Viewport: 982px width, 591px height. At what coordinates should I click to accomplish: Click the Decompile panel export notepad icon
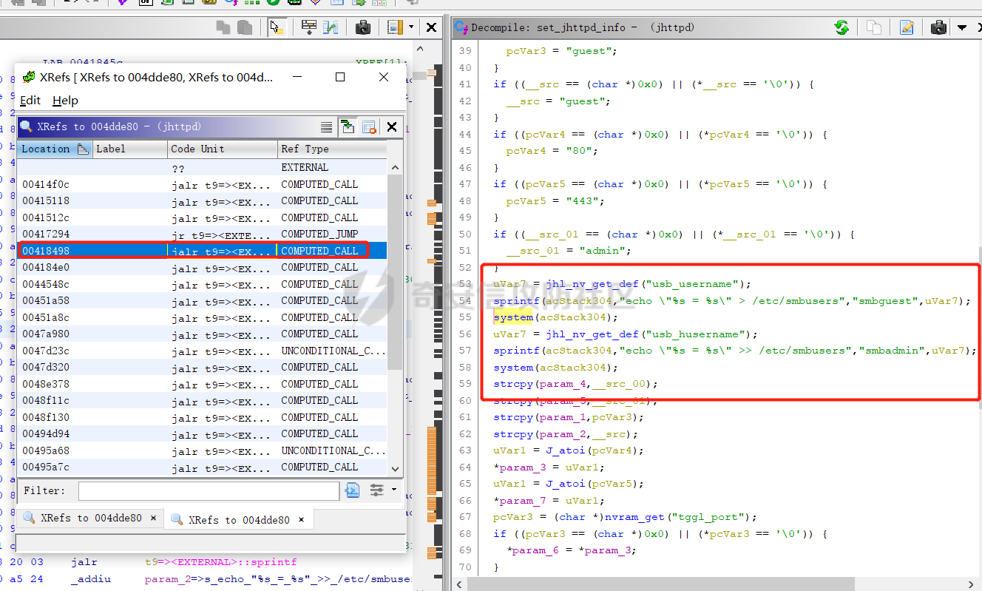907,27
